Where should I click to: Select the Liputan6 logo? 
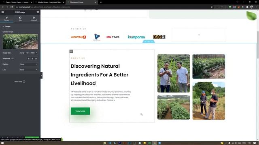tap(78, 37)
